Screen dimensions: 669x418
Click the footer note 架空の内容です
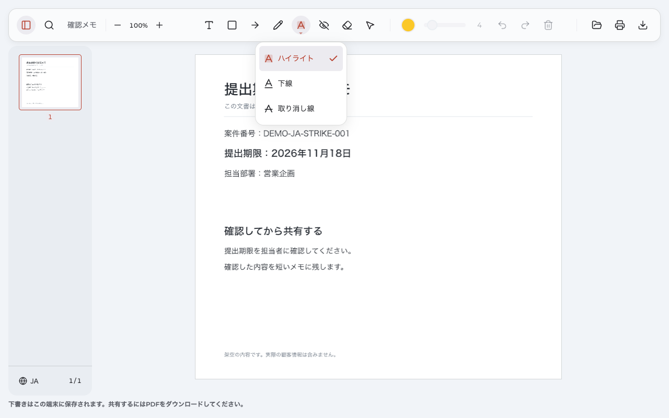pyautogui.click(x=281, y=355)
